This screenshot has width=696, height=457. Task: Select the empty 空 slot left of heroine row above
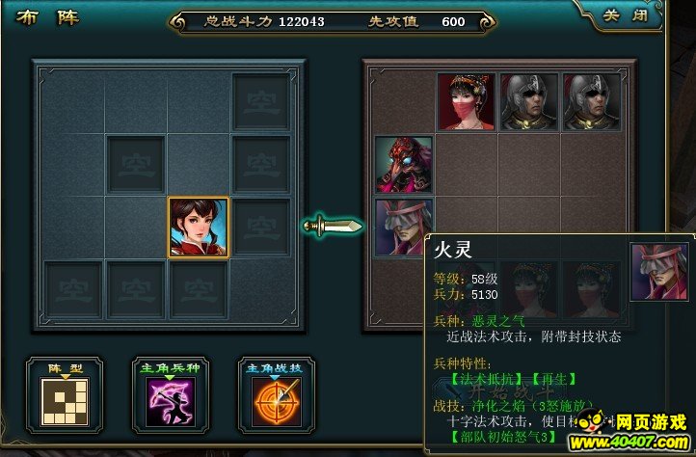(x=135, y=165)
